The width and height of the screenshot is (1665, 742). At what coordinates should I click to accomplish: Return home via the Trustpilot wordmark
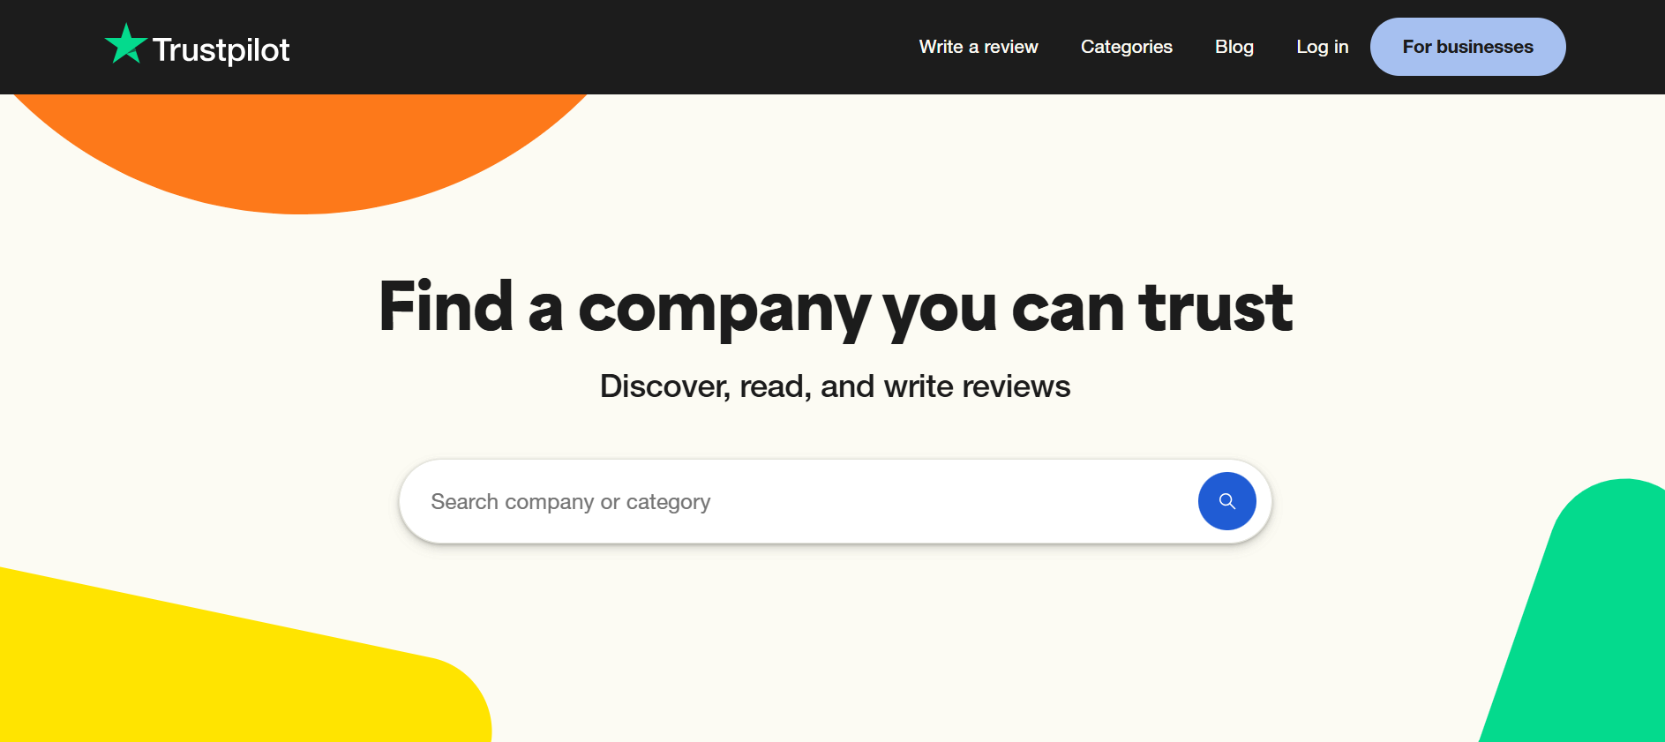coord(221,49)
